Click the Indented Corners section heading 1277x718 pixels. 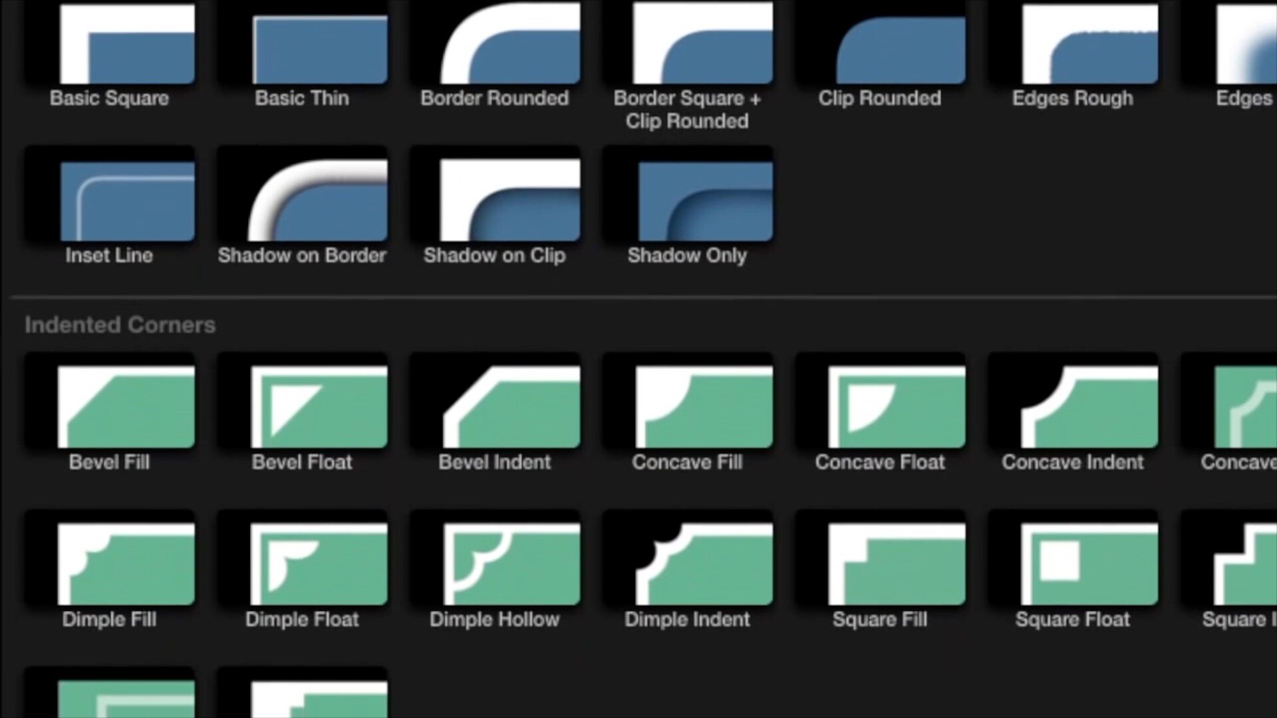point(120,325)
